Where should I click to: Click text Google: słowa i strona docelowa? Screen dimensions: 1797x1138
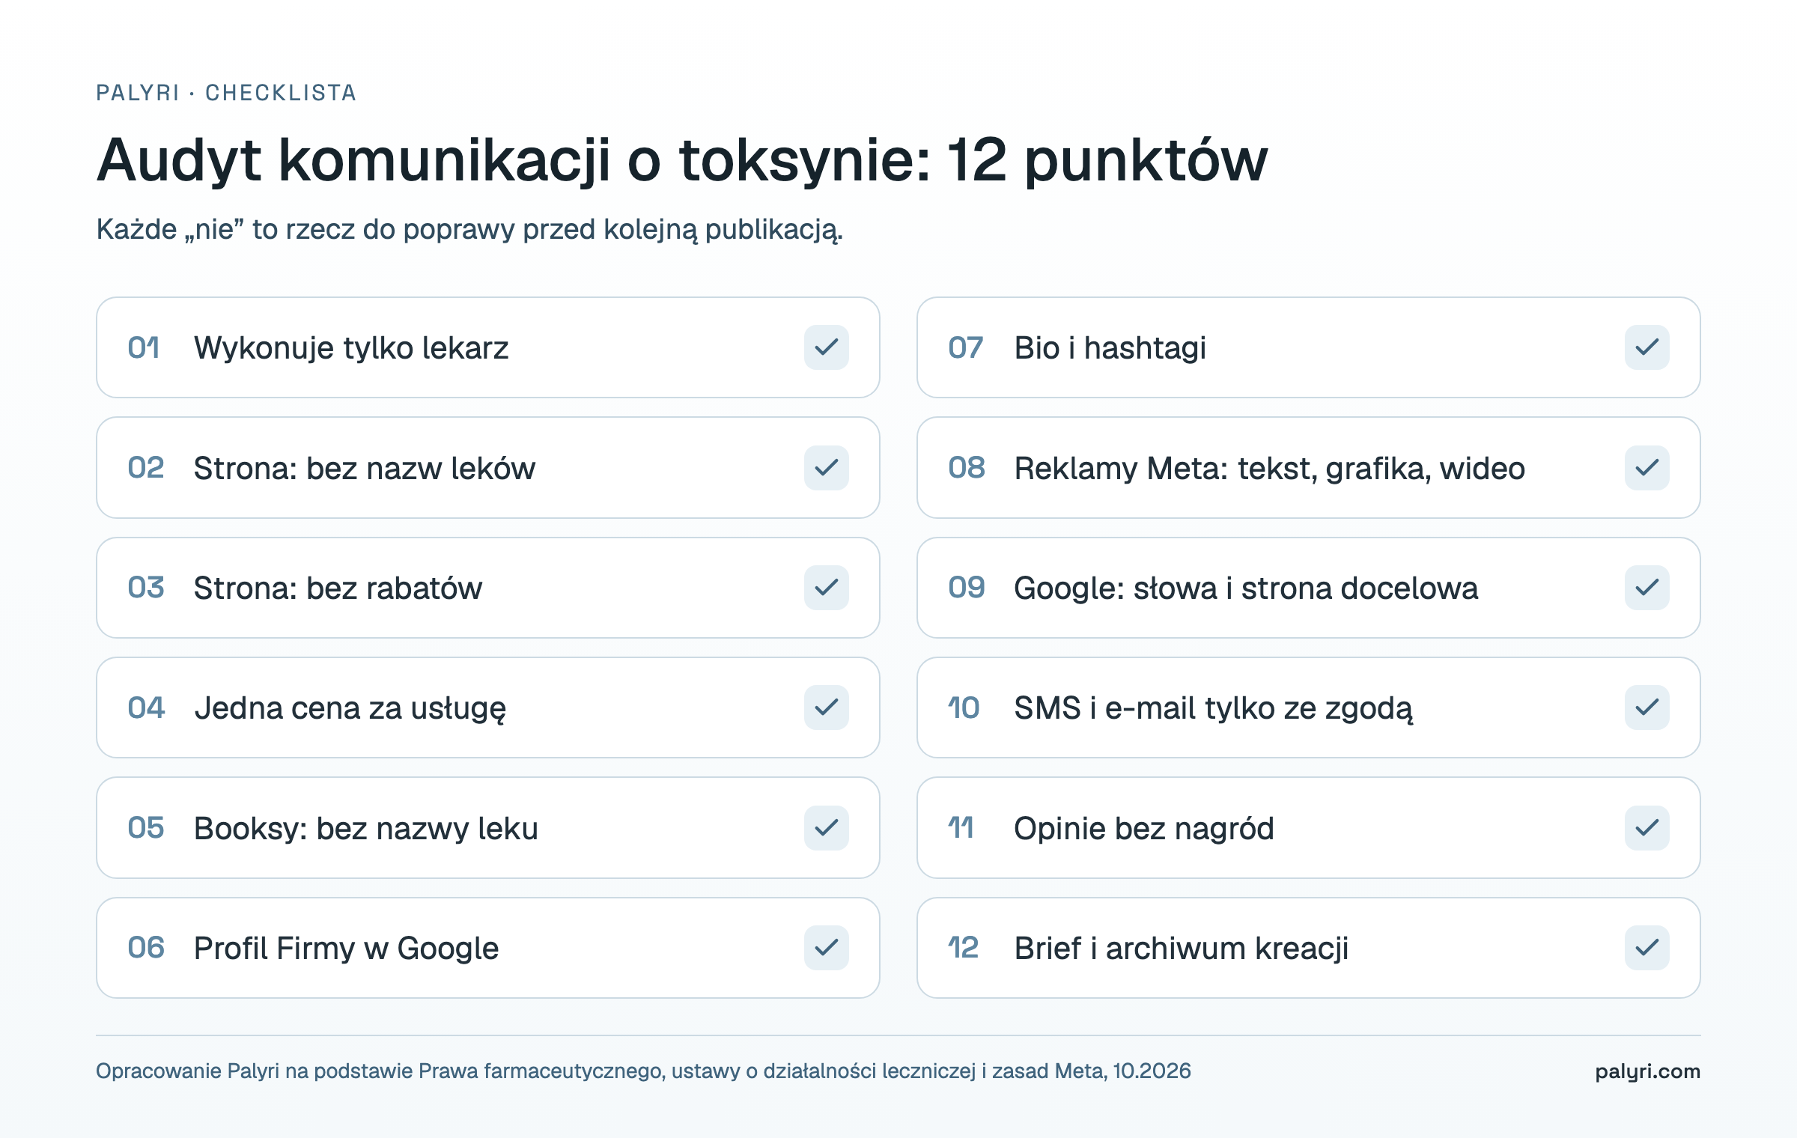pos(1246,588)
